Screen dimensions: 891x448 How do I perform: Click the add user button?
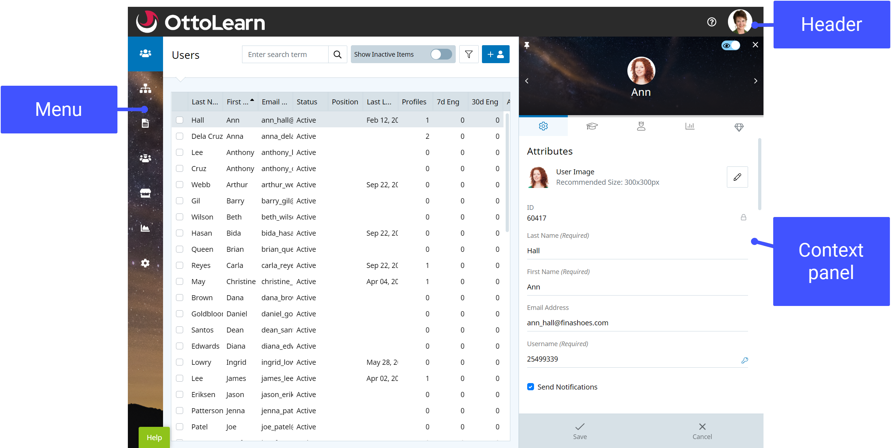click(496, 54)
